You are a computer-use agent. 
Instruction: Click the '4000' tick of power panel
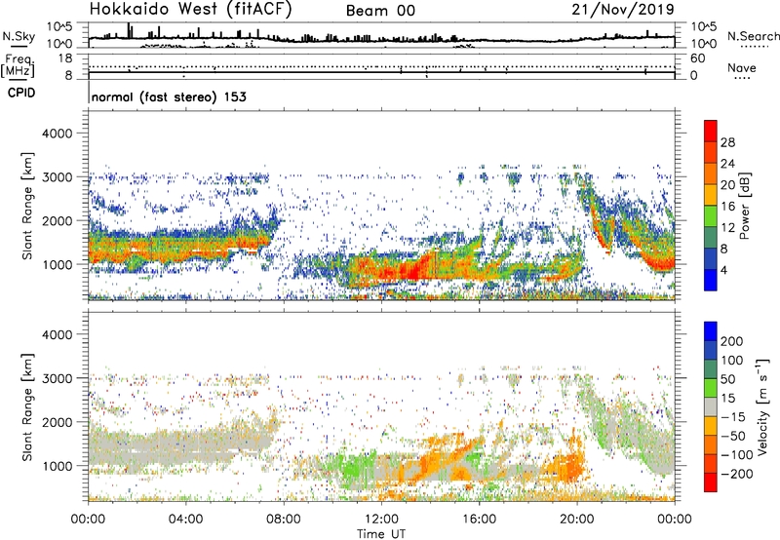(57, 134)
